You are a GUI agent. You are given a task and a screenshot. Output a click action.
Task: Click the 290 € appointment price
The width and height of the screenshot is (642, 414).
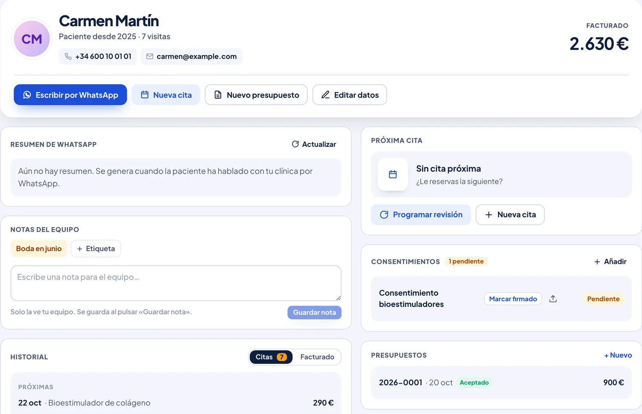click(323, 403)
